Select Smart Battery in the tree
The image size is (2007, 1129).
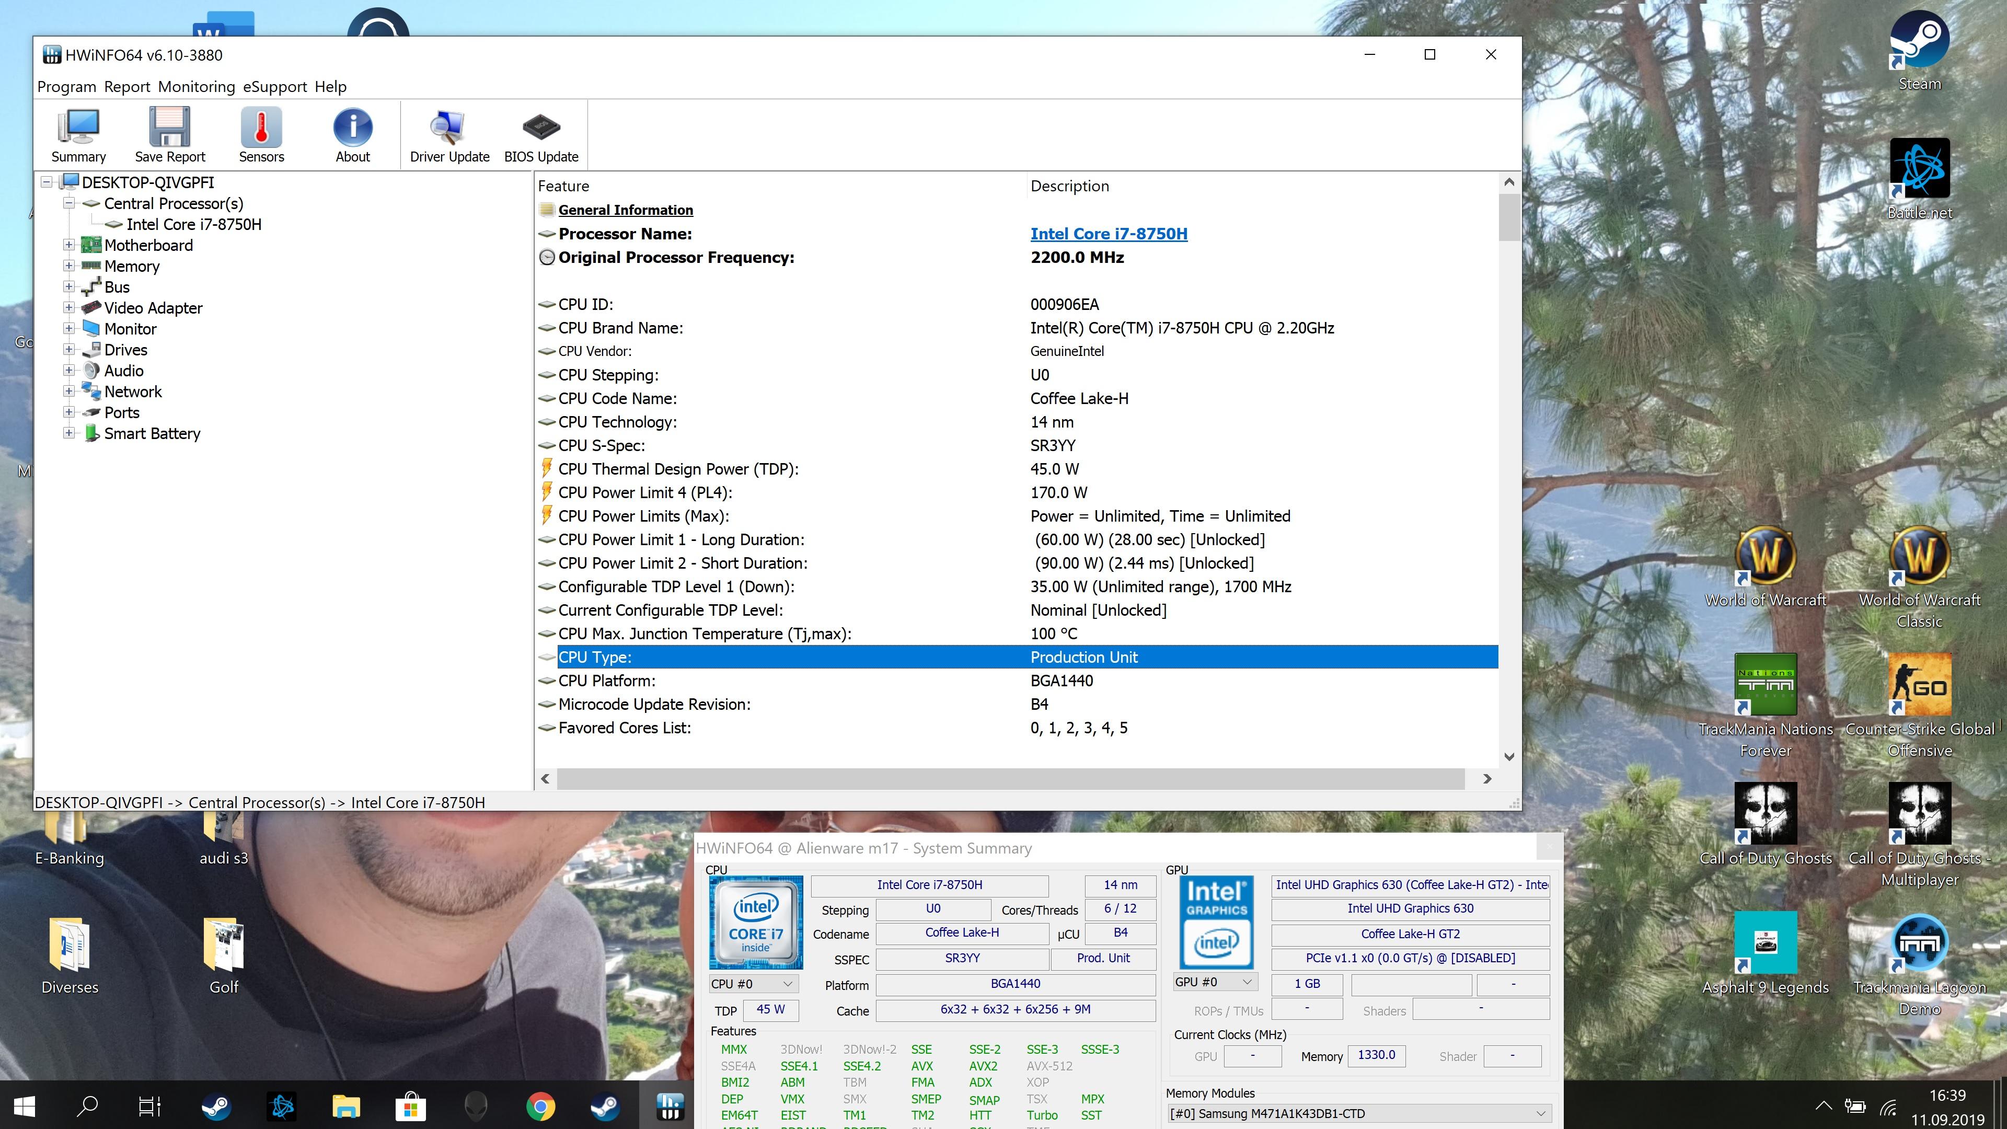(x=152, y=434)
